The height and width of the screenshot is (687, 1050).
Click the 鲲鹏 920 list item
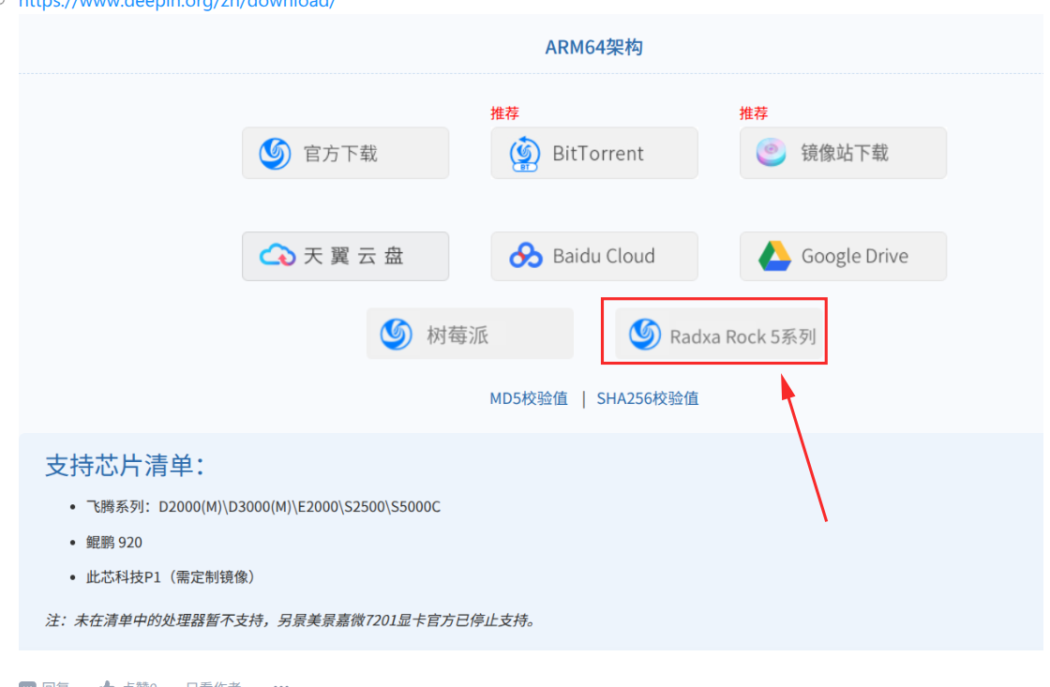coord(113,543)
